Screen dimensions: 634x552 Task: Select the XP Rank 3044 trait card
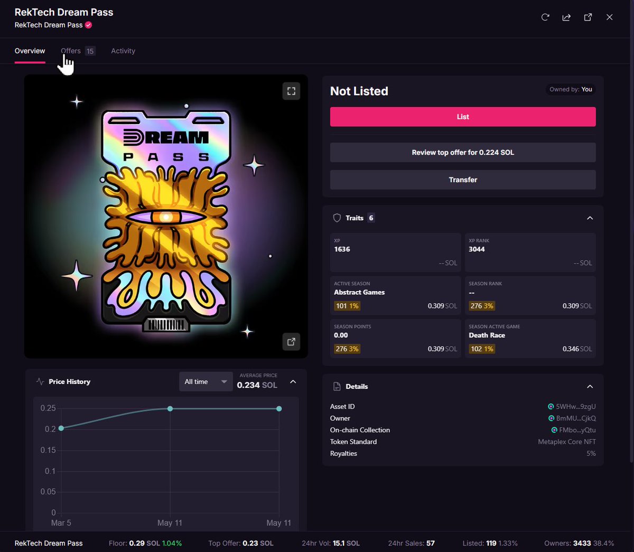530,252
